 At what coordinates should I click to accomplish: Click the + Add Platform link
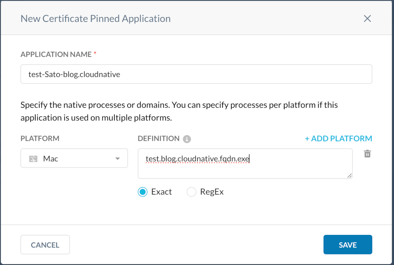338,139
